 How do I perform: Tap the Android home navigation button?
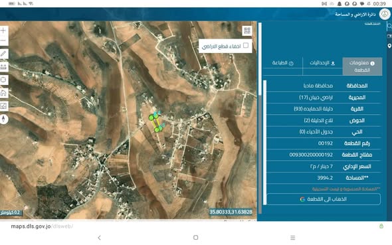[196, 237]
